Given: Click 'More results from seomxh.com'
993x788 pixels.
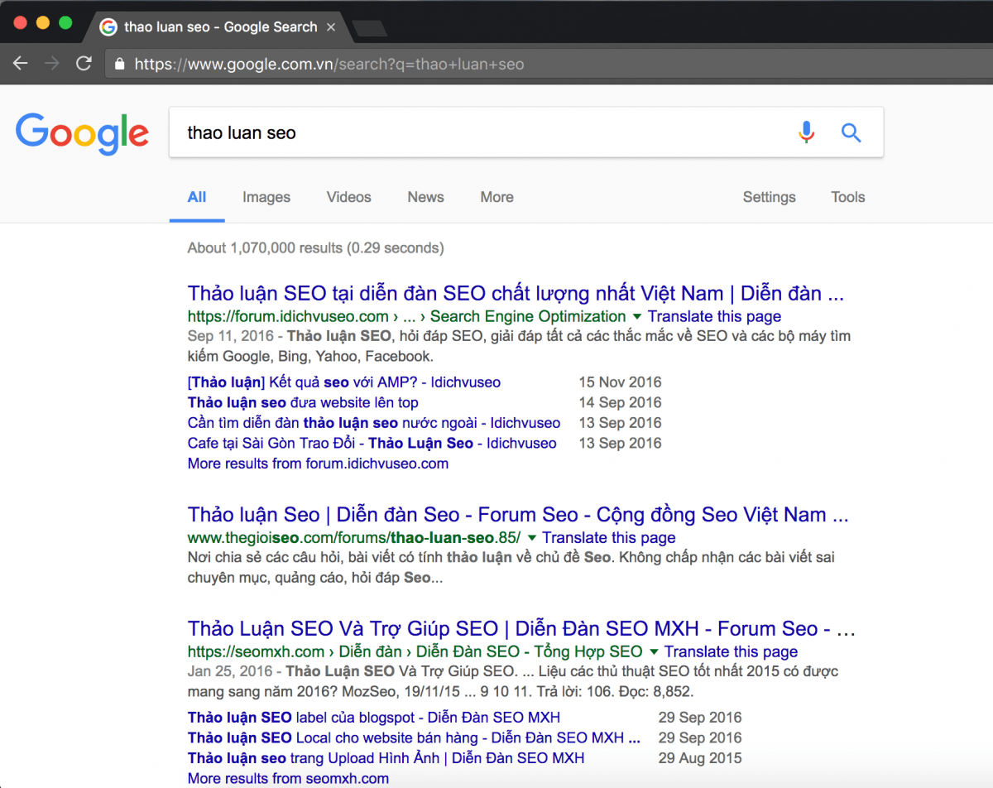Looking at the screenshot, I should (288, 778).
